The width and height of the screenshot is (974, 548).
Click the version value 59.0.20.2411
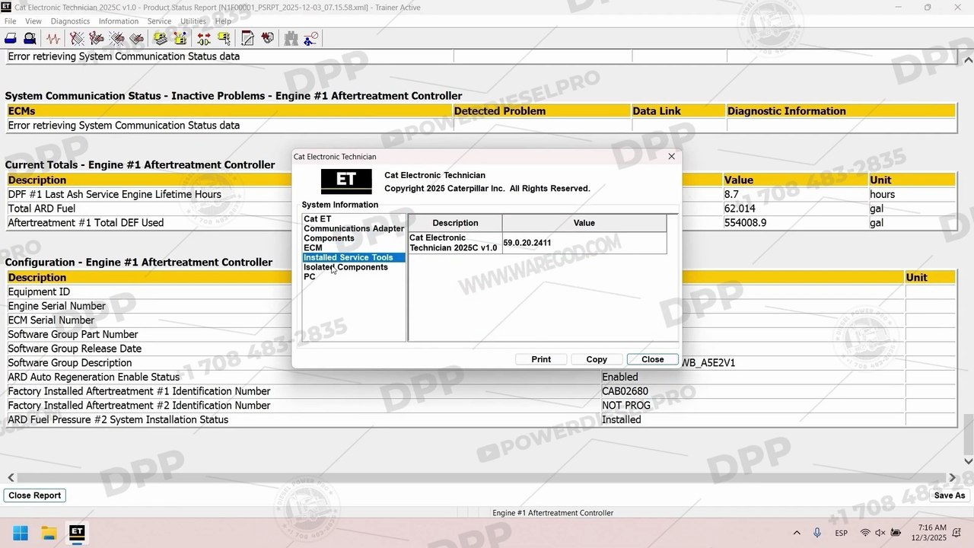click(x=527, y=243)
